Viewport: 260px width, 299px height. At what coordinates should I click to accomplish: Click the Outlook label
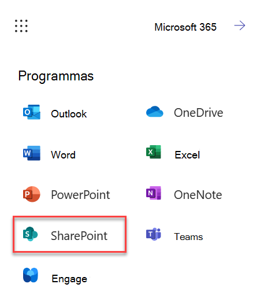69,114
